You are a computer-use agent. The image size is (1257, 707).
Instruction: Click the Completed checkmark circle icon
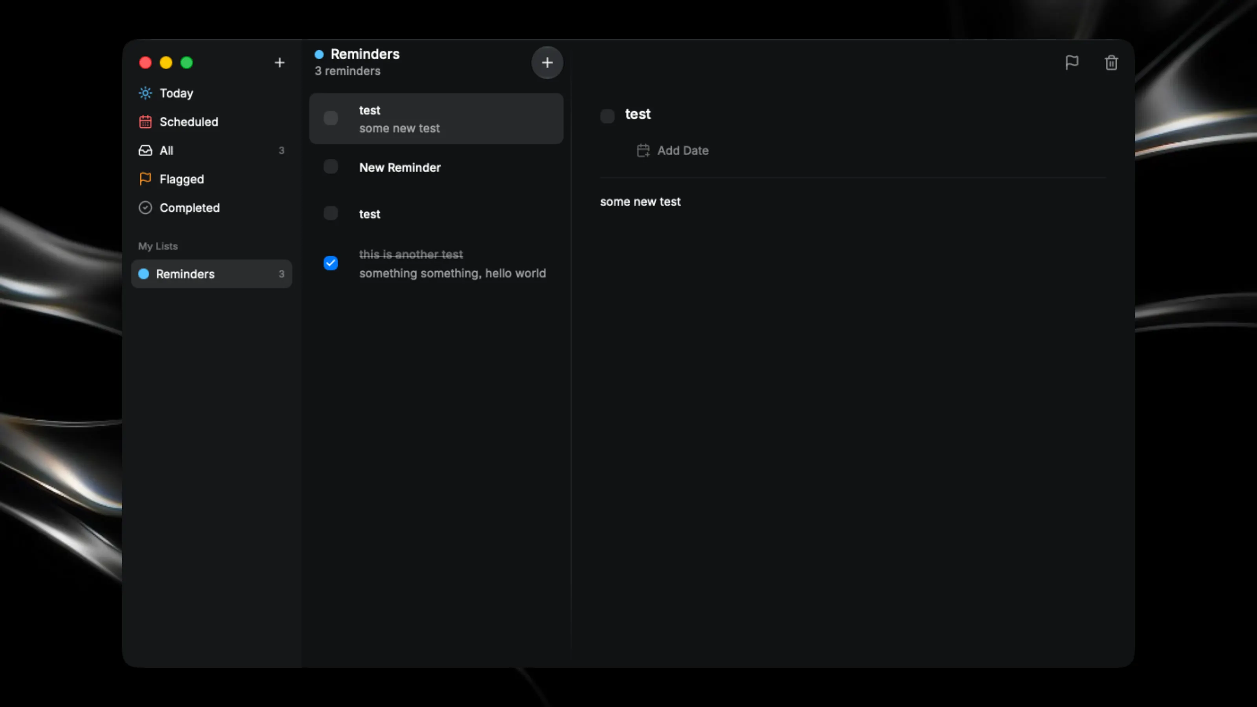[x=145, y=207]
